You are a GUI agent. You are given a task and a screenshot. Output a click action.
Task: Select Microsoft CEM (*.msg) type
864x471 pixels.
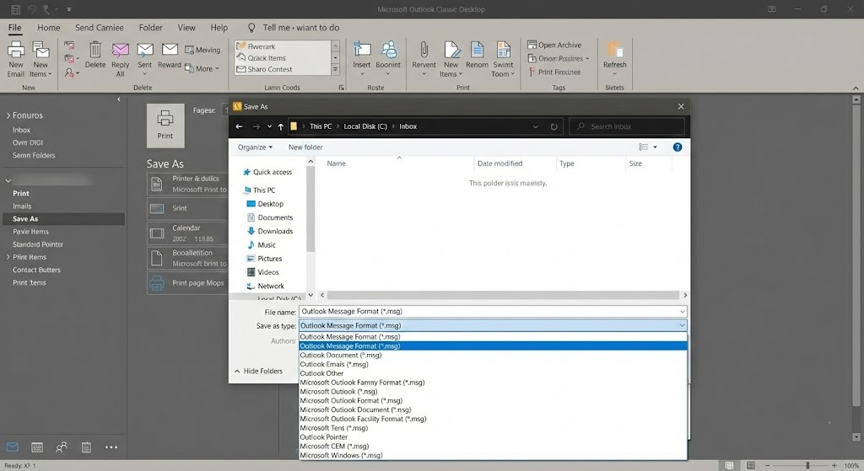pos(493,447)
